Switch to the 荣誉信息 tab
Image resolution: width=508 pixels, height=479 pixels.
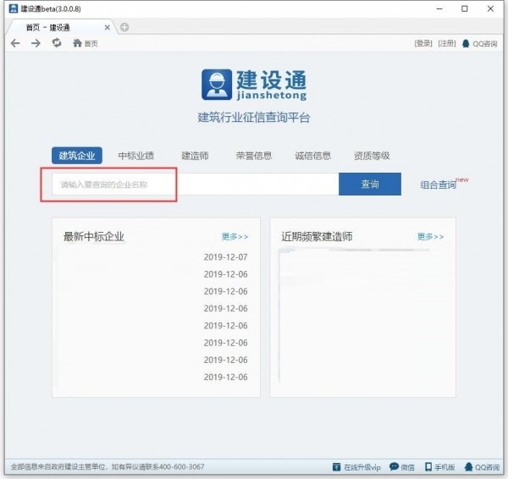click(x=254, y=156)
